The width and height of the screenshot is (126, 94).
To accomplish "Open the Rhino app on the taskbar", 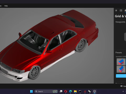I will 90,91.
